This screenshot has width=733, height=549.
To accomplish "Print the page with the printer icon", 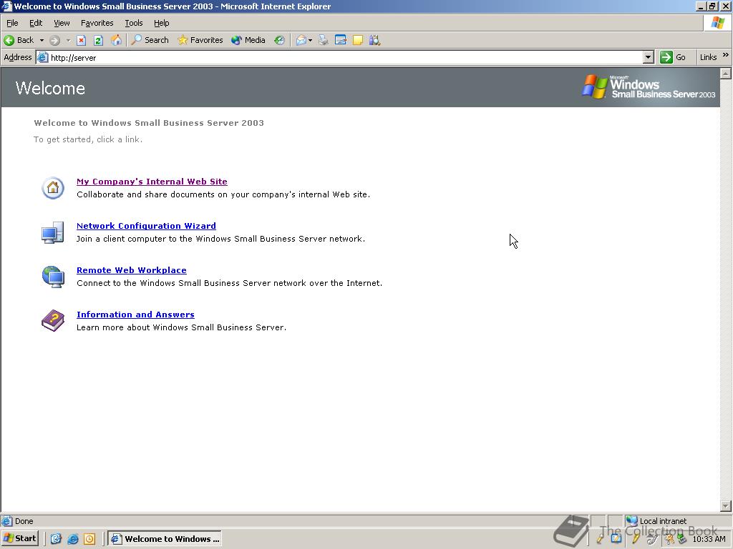I will pos(323,40).
